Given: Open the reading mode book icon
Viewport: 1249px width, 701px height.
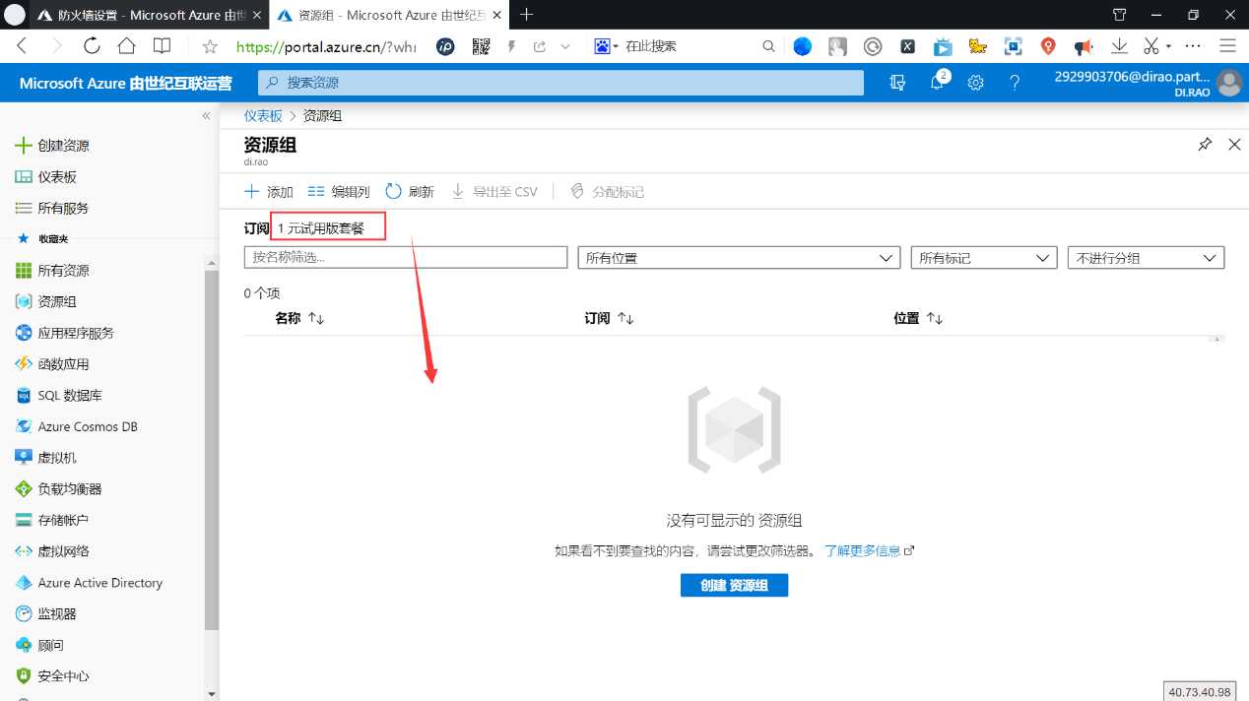Looking at the screenshot, I should coord(162,45).
